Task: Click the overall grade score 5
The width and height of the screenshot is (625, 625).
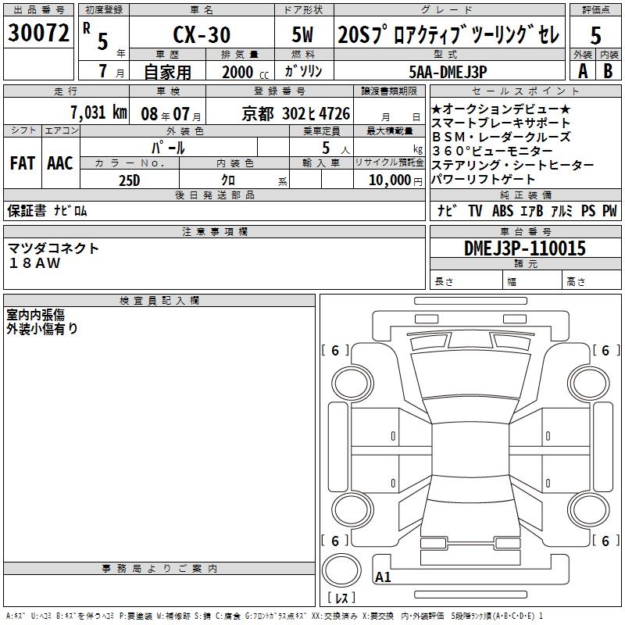Action: [595, 34]
